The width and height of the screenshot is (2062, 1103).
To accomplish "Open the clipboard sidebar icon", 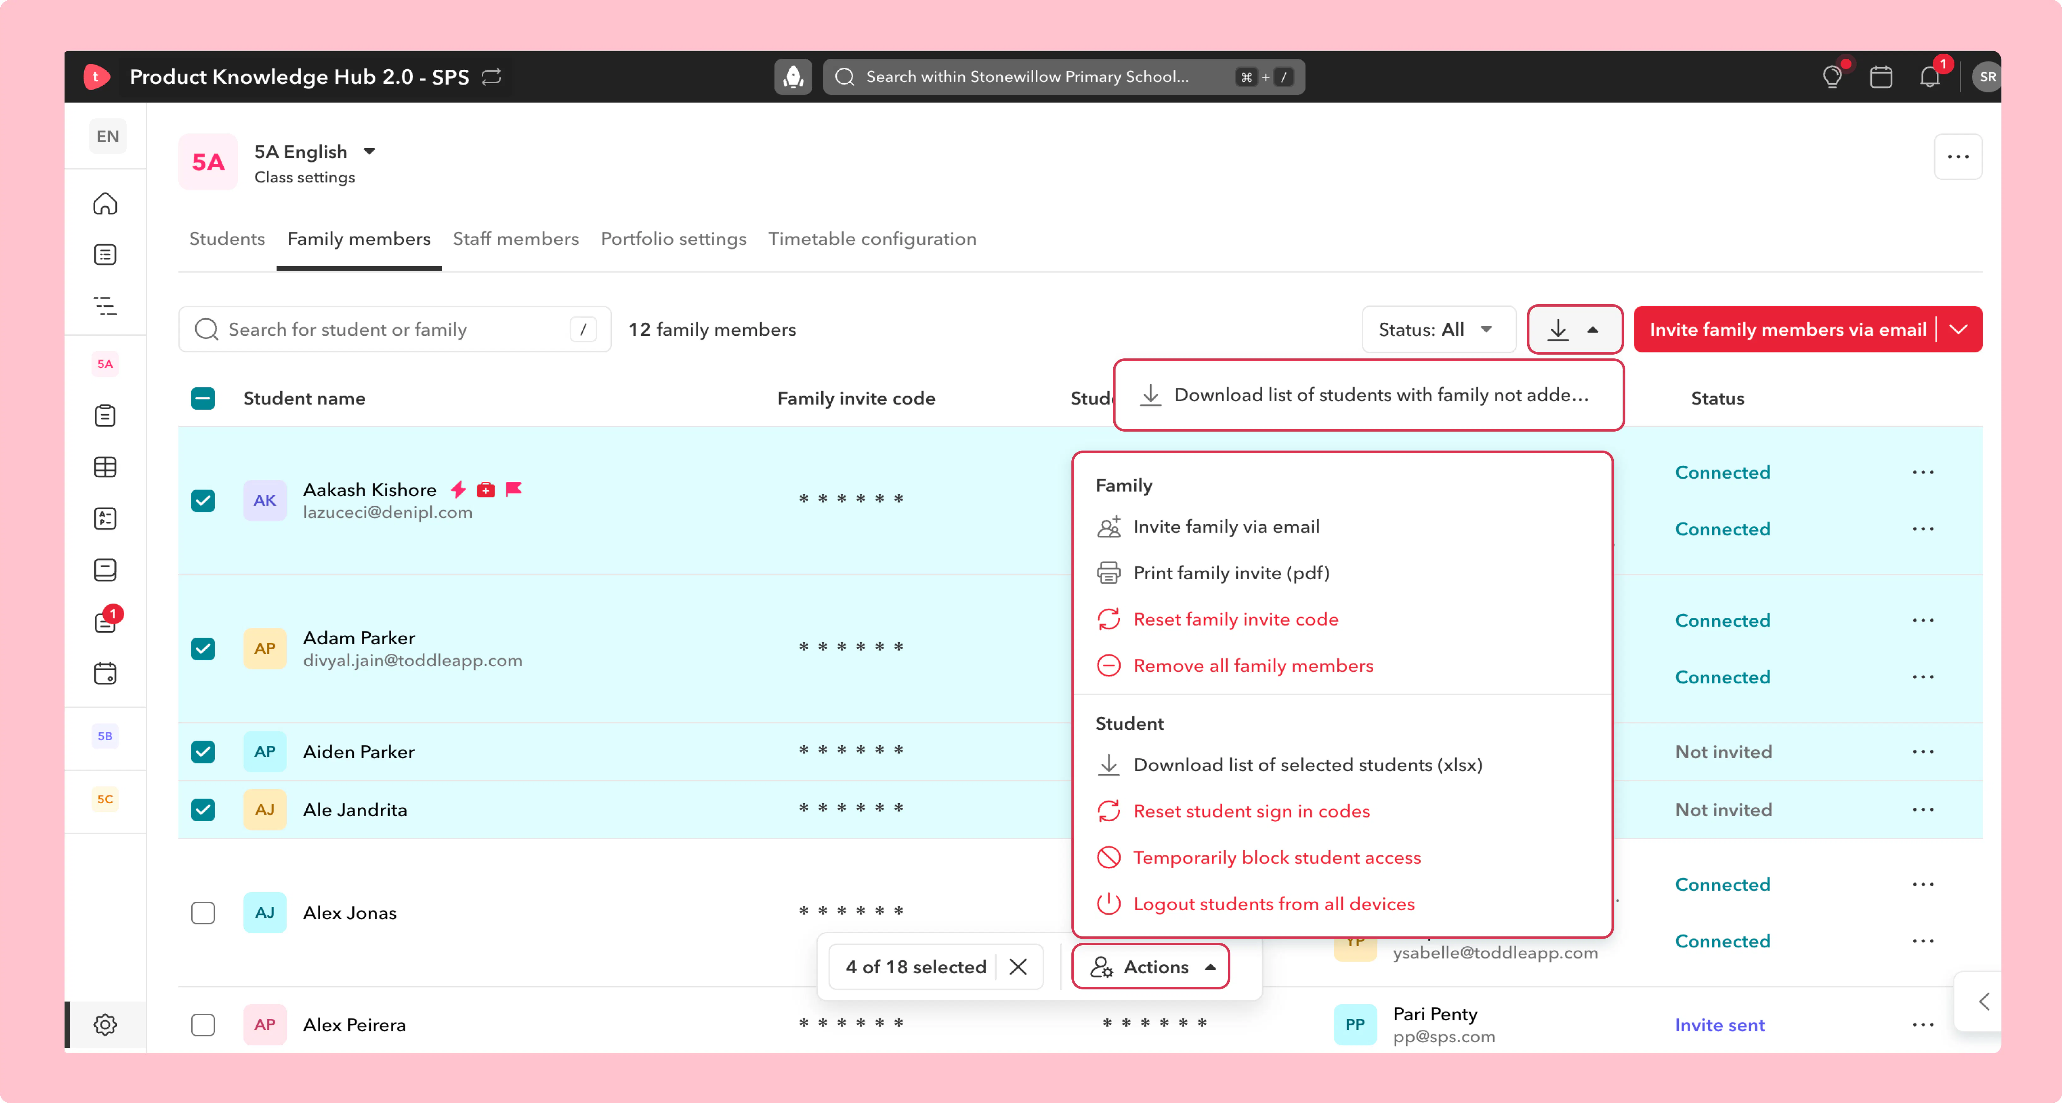I will [x=105, y=416].
